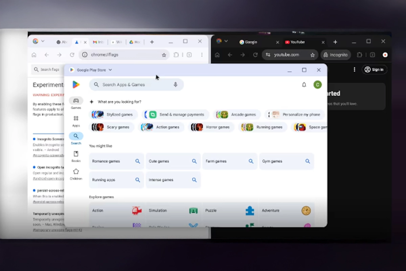Click the voice search microphone icon
Image resolution: width=406 pixels, height=271 pixels.
(x=175, y=85)
